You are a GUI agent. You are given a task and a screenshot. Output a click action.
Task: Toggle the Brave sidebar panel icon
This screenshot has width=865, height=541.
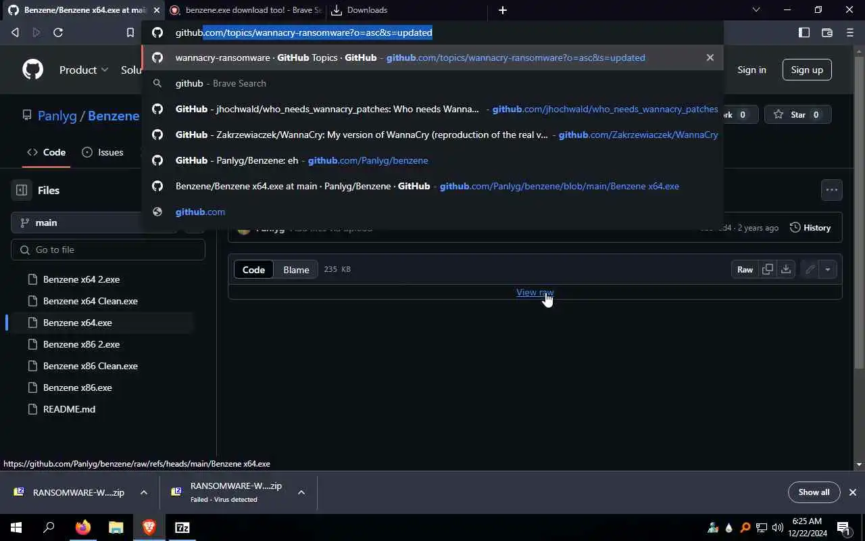pyautogui.click(x=804, y=32)
